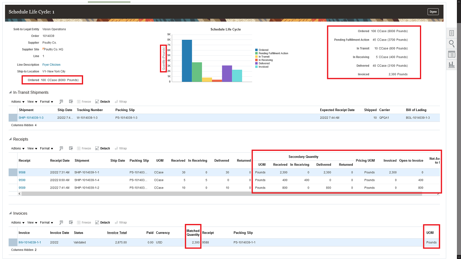The width and height of the screenshot is (461, 259).
Task: Collapse the Receipts section
Action: [x=10, y=139]
